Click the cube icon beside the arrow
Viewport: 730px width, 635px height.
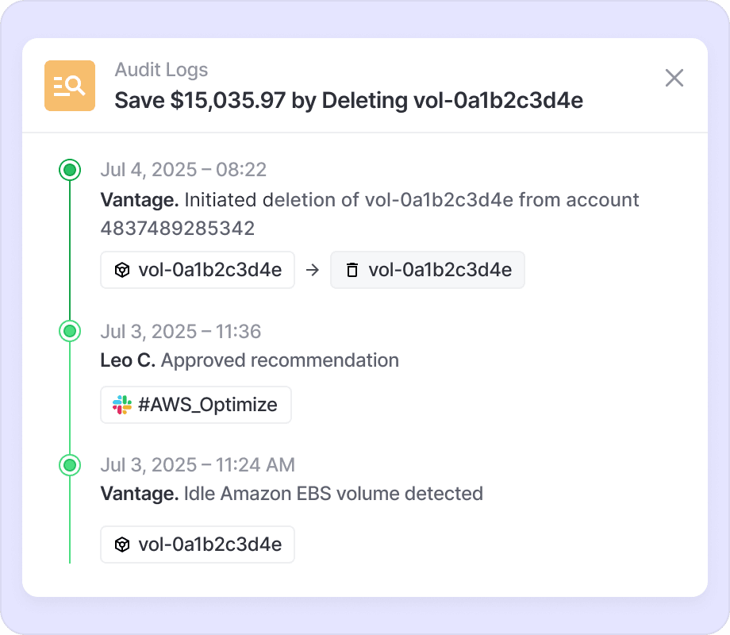122,270
